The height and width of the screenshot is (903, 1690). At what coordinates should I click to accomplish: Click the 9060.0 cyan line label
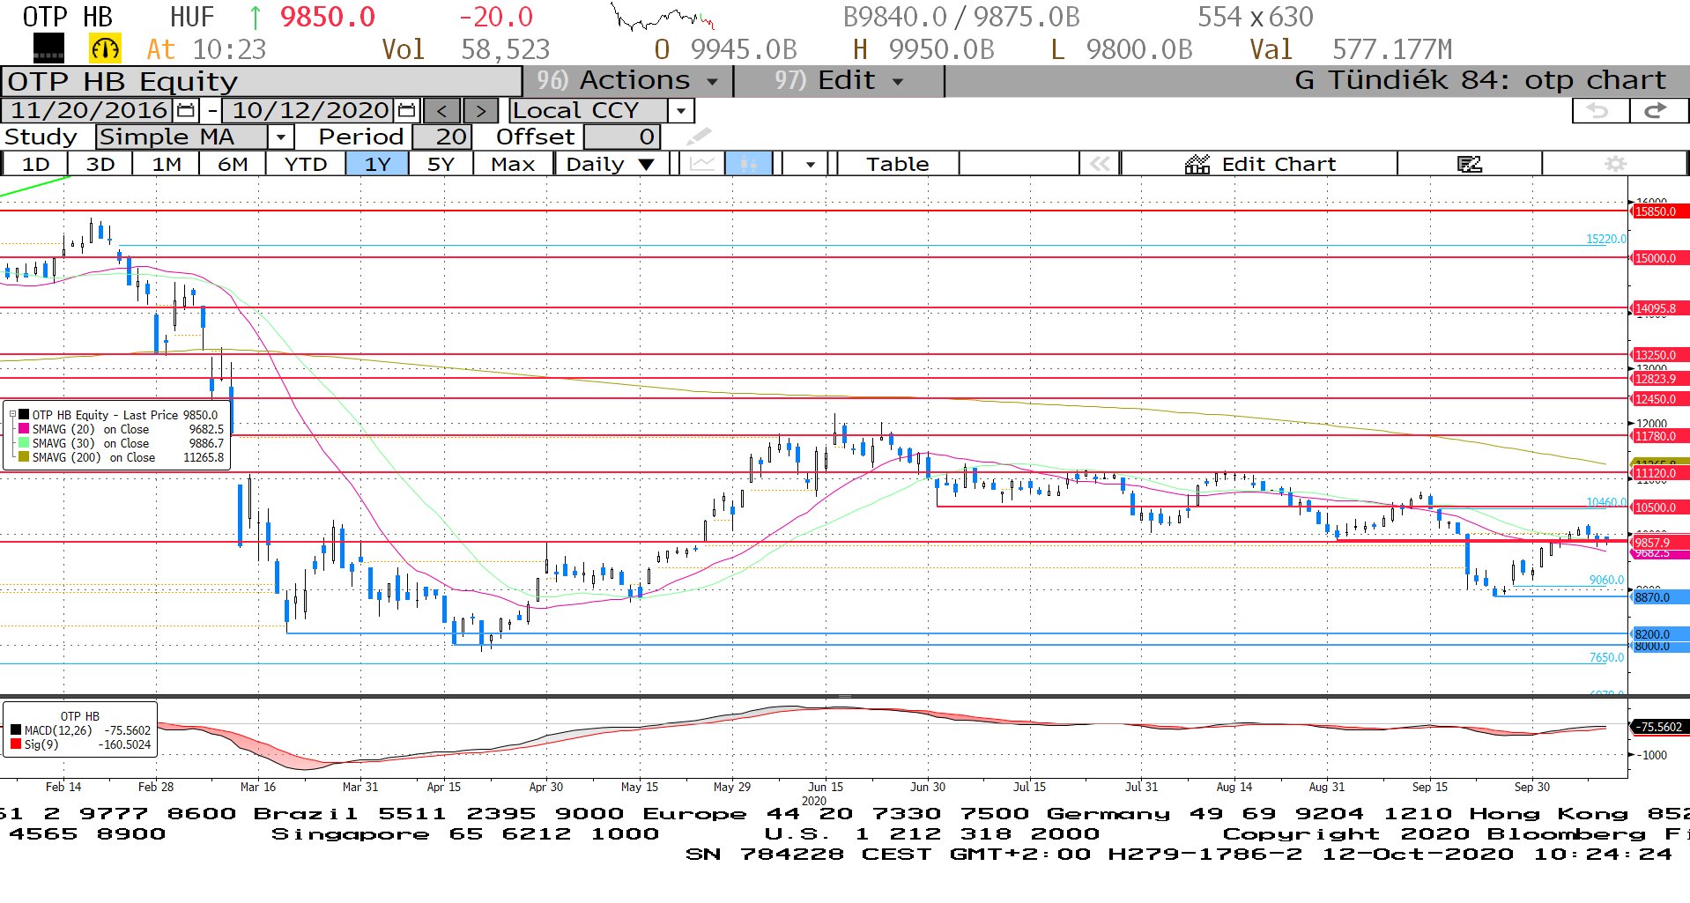tap(1606, 580)
